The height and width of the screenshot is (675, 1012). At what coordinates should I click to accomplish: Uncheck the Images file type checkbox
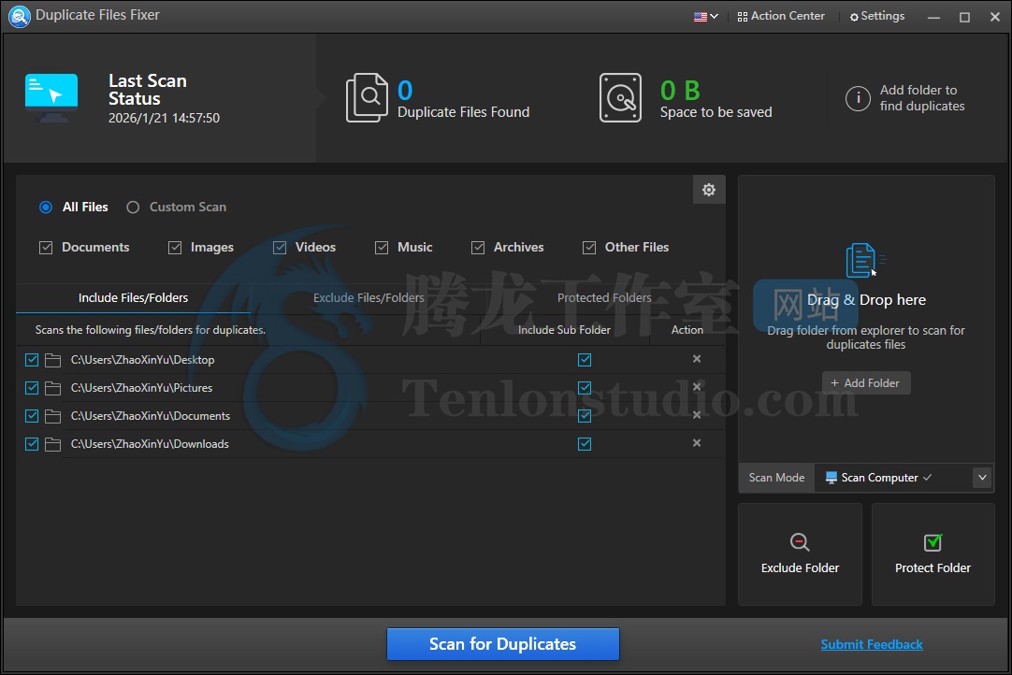click(175, 248)
